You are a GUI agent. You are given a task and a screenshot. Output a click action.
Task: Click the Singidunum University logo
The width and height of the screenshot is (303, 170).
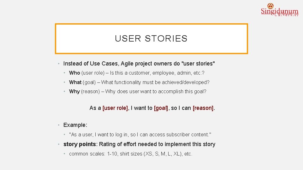pyautogui.click(x=279, y=12)
